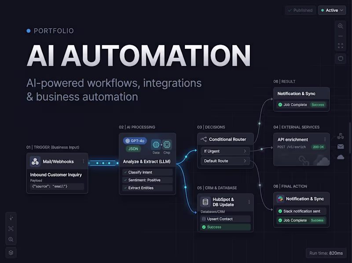Click the 01 | TRIGGER (Business Input) label

(53, 147)
